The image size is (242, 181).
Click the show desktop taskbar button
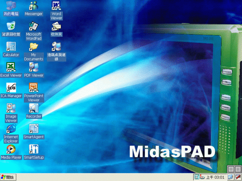pyautogui.click(x=231, y=177)
